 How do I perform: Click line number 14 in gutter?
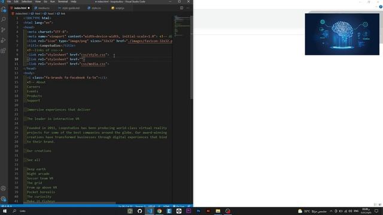coord(16,78)
